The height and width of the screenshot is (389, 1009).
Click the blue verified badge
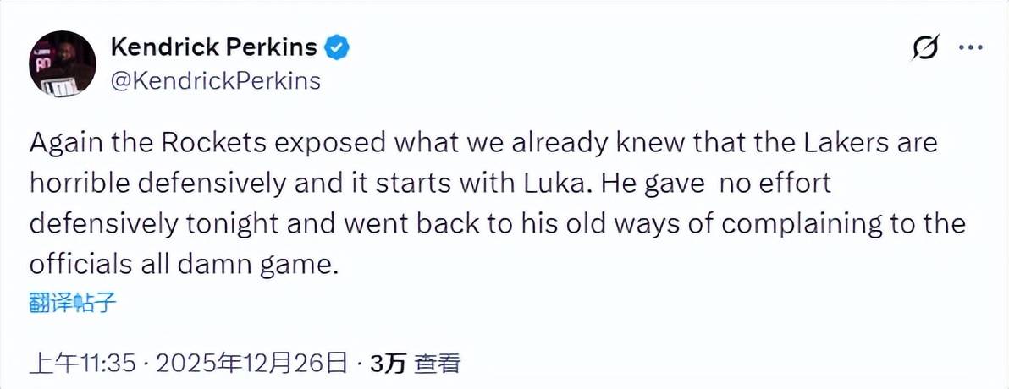[x=338, y=47]
